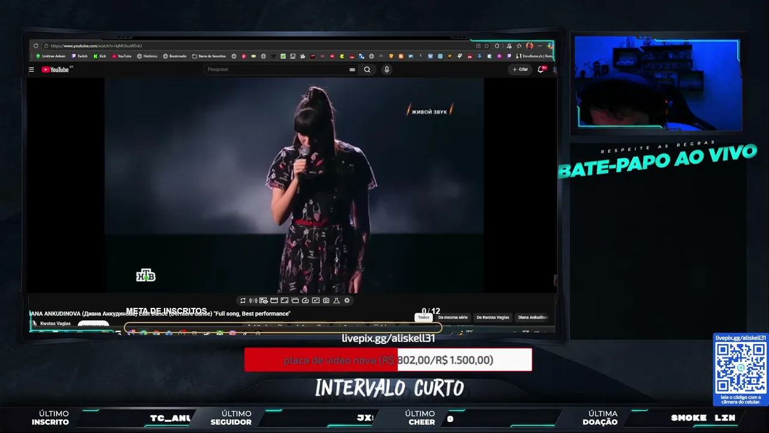Viewport: 769px width, 433px height.
Task: Open the YouTube bookmark in bookmarks bar
Action: click(122, 56)
